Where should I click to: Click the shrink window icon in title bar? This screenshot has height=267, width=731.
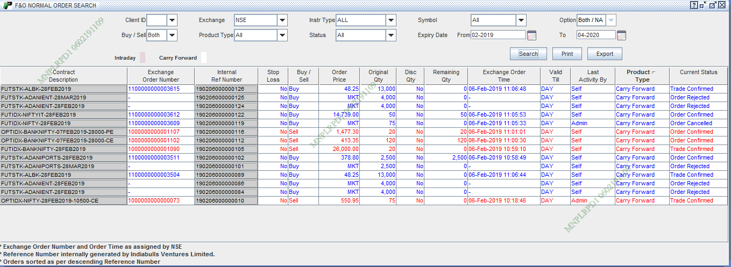[703, 5]
